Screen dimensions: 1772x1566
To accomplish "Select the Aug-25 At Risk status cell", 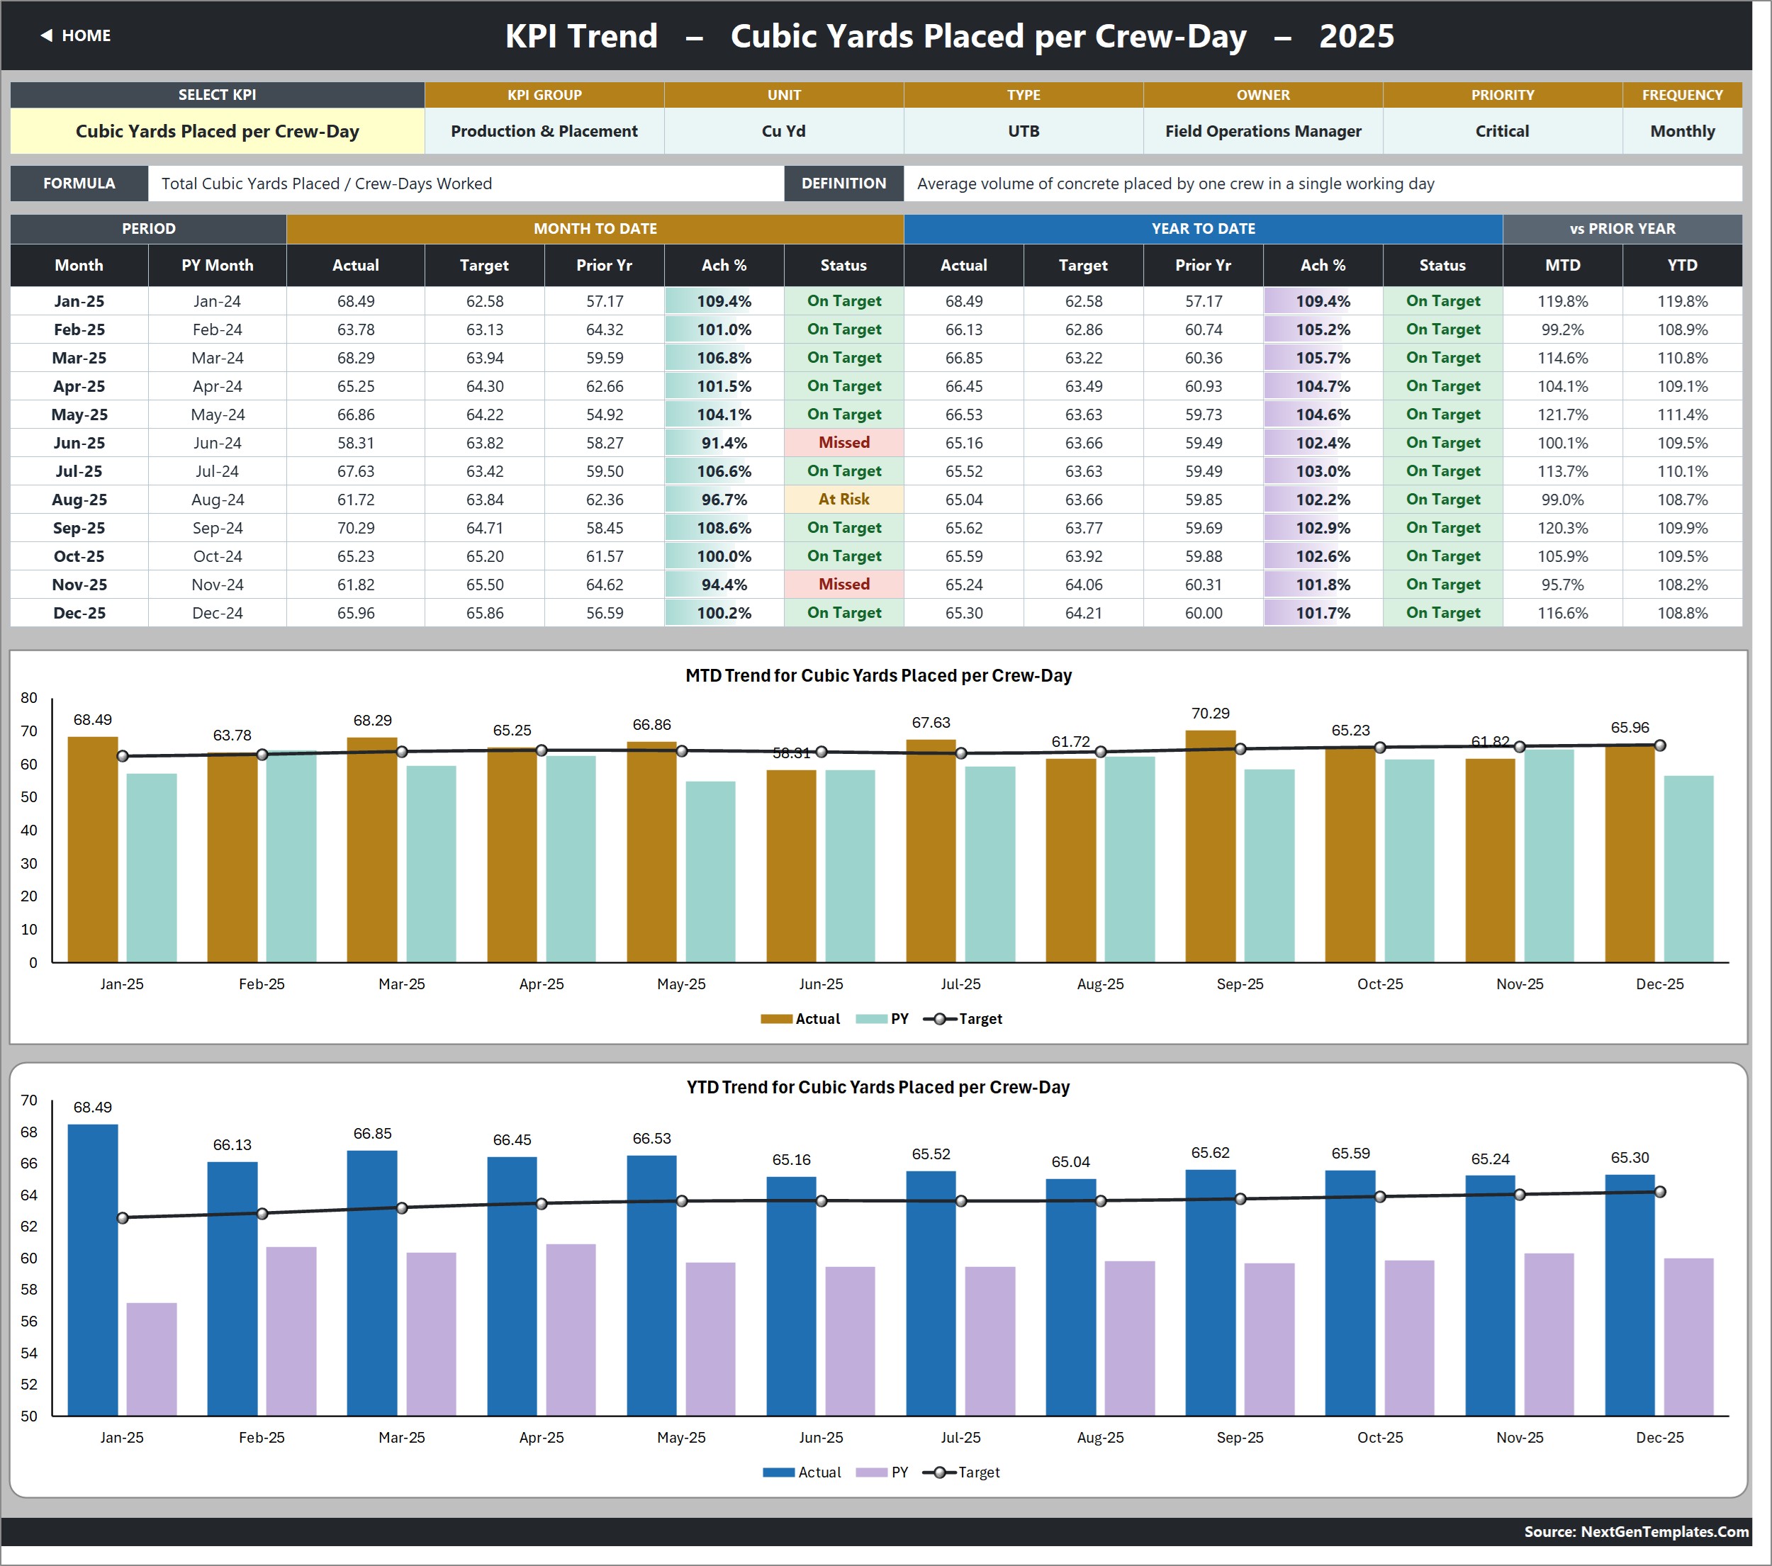I will (x=843, y=499).
